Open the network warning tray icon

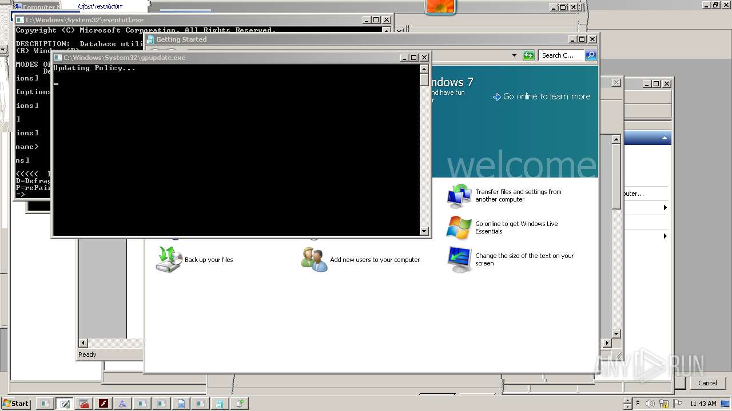pos(664,404)
